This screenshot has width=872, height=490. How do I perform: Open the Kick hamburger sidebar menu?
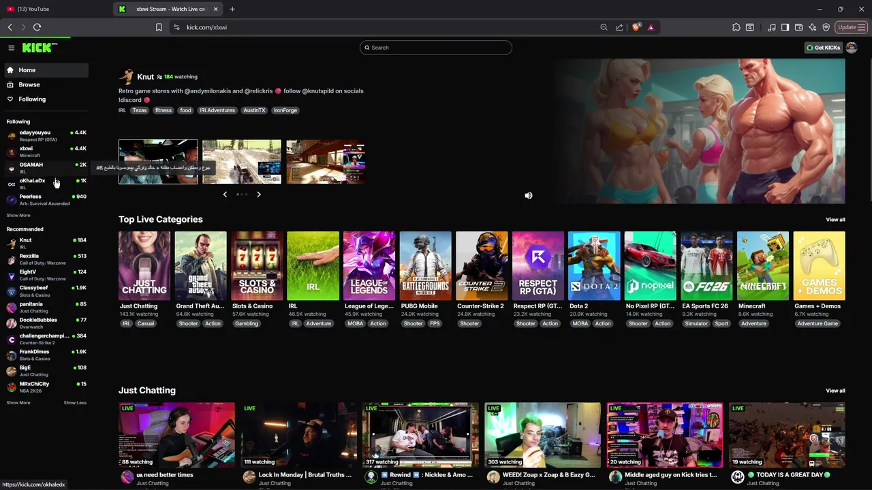[12, 48]
